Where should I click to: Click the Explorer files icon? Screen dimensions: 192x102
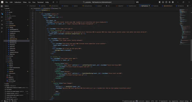click(2, 6)
